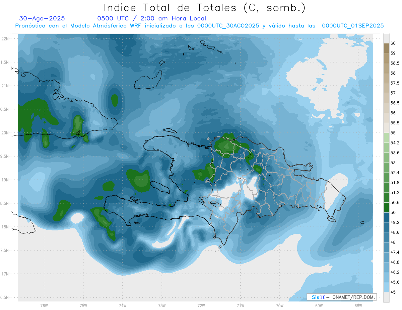Click the '0000UTC_01SEP2025' valid-until timestamp
The width and height of the screenshot is (402, 310).
point(353,26)
